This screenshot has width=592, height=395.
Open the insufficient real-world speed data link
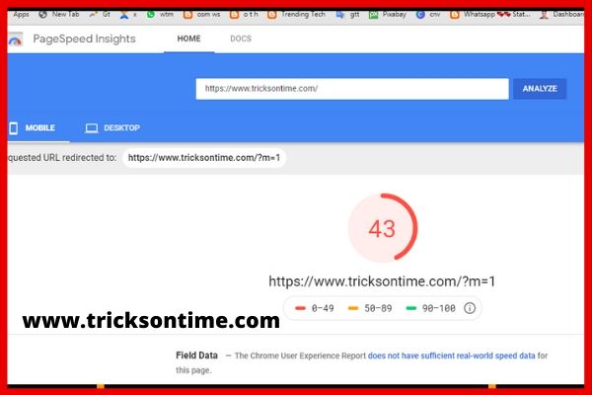[x=451, y=355]
